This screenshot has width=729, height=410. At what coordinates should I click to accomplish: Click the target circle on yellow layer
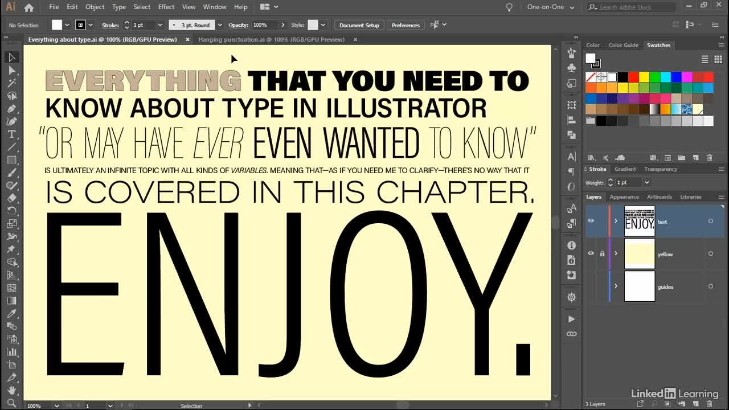pyautogui.click(x=710, y=254)
